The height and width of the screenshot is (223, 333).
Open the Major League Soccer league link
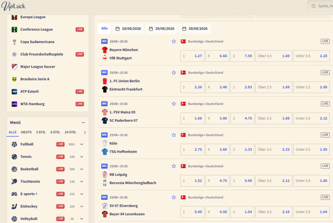(x=38, y=67)
